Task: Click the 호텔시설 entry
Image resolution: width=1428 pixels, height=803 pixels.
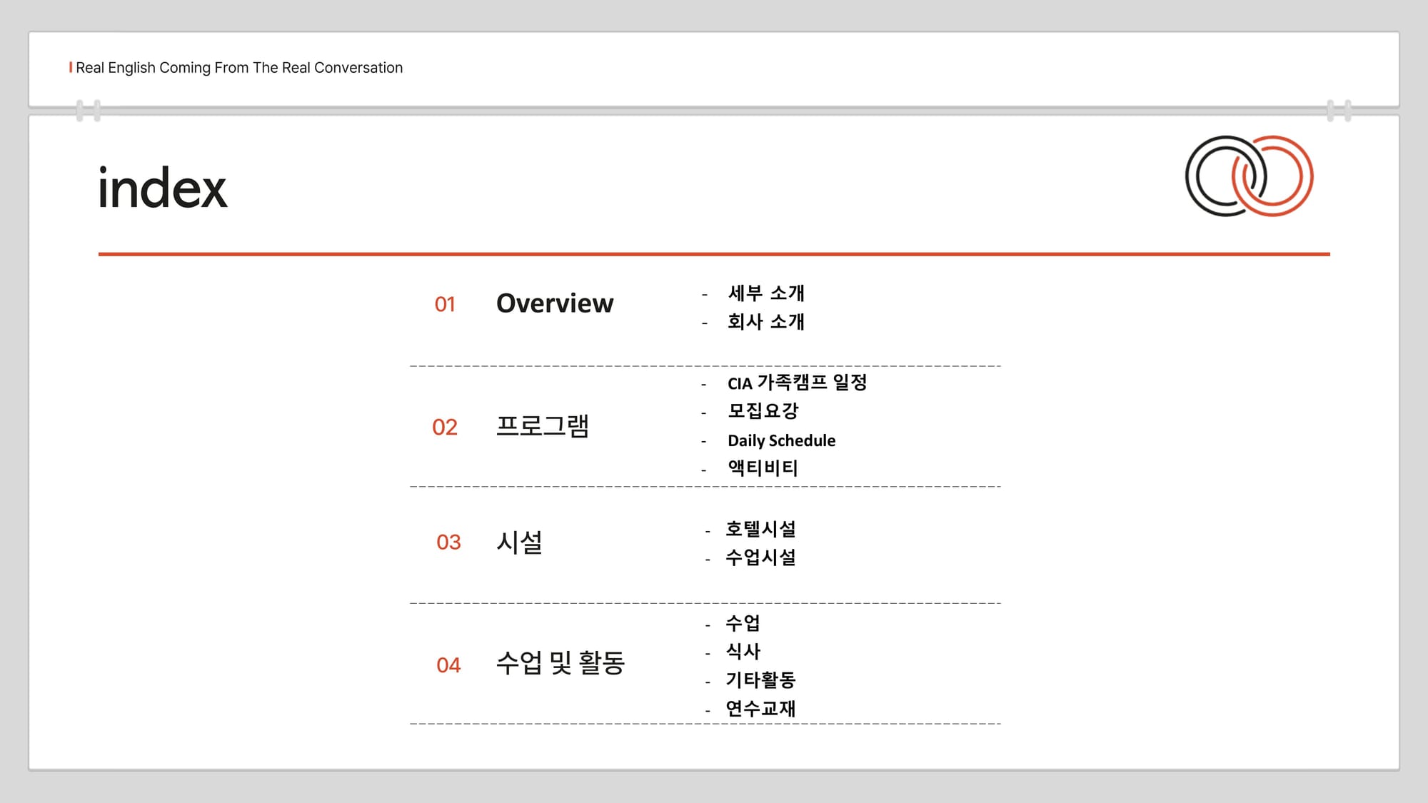Action: [760, 530]
